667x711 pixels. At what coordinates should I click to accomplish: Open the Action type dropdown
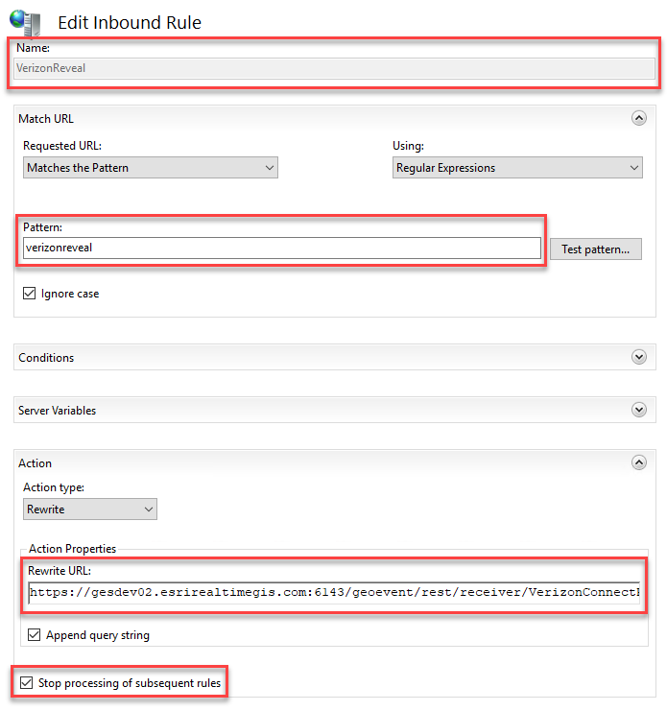(90, 510)
